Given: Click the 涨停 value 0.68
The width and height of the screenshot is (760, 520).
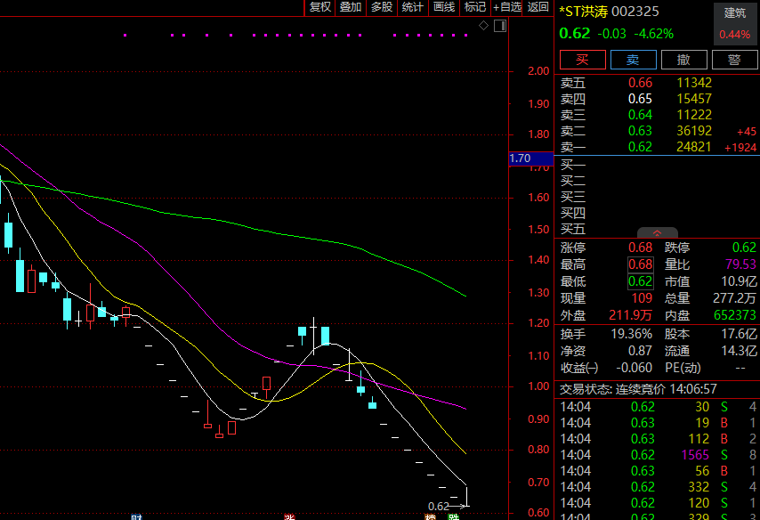Looking at the screenshot, I should [x=640, y=248].
